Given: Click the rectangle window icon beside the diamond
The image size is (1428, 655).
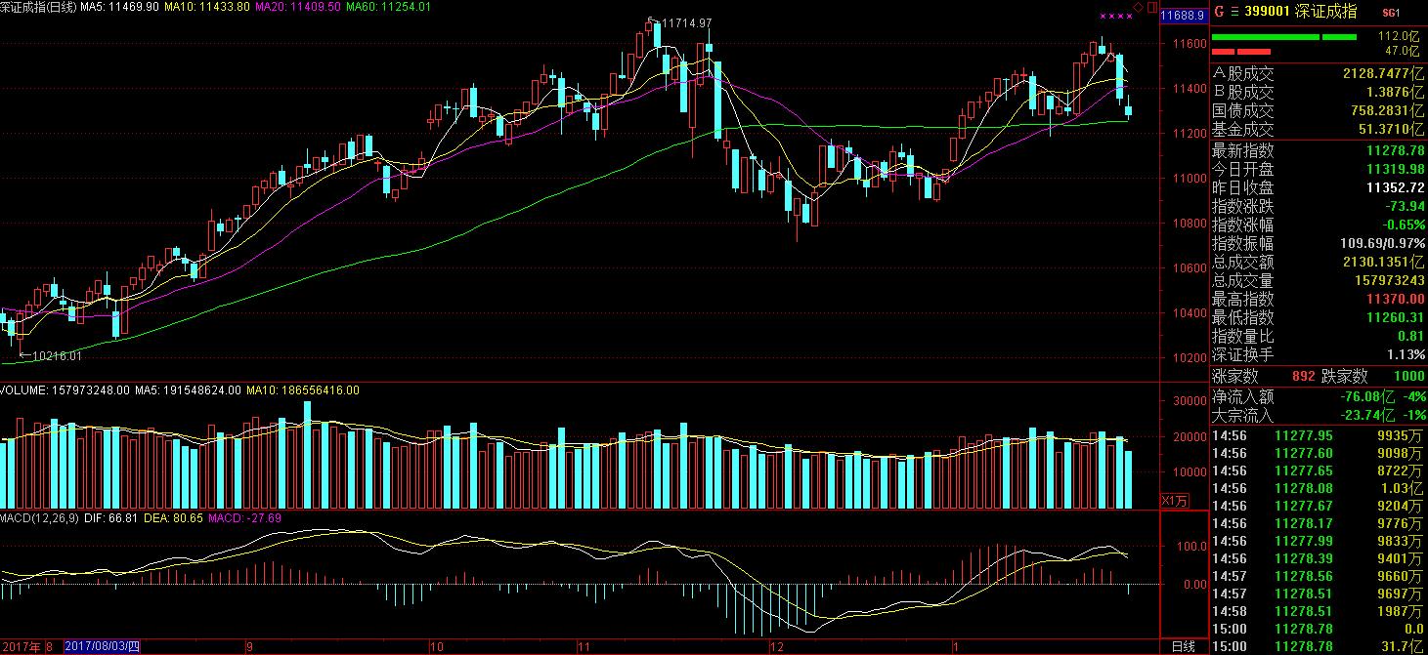Looking at the screenshot, I should click(x=1150, y=7).
